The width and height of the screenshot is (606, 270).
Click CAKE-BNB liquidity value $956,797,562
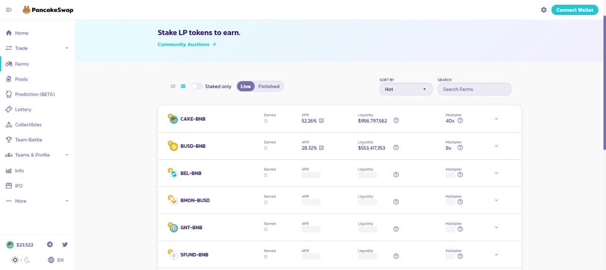pos(373,121)
